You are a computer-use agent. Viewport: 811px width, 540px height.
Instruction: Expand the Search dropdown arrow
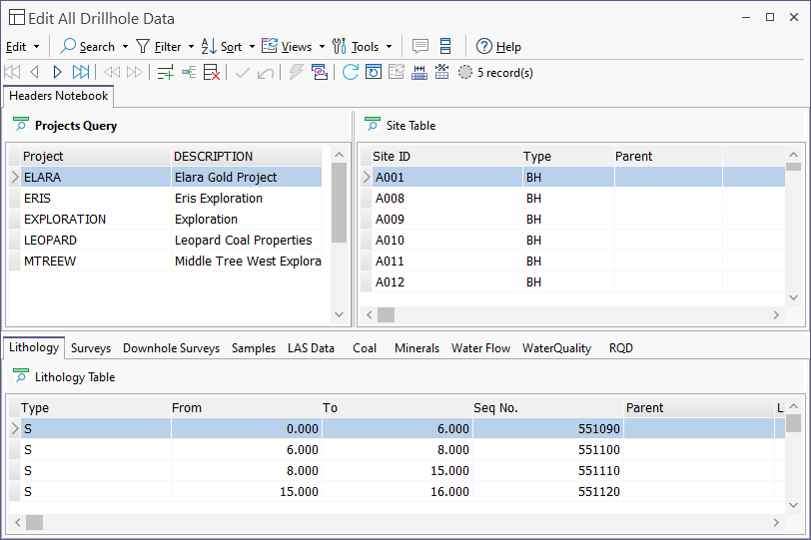pyautogui.click(x=125, y=47)
